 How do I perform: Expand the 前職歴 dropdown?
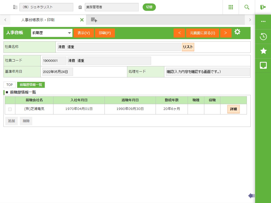pos(51,33)
